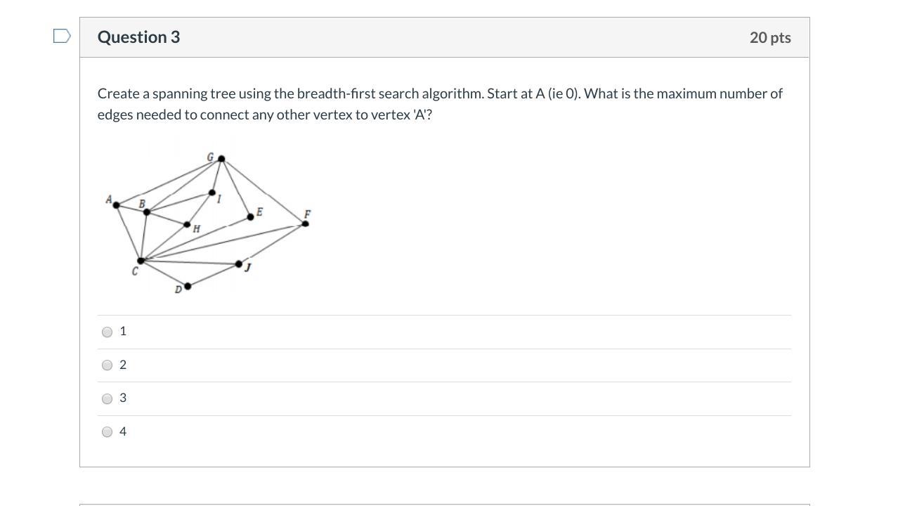Viewport: 898px width, 506px height.
Task: Click the Question 3 heading
Action: (138, 37)
